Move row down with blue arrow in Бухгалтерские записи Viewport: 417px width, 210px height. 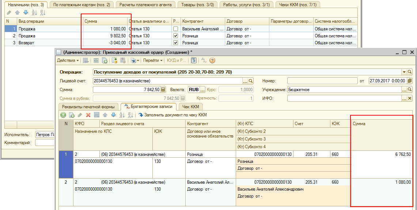[x=113, y=115]
